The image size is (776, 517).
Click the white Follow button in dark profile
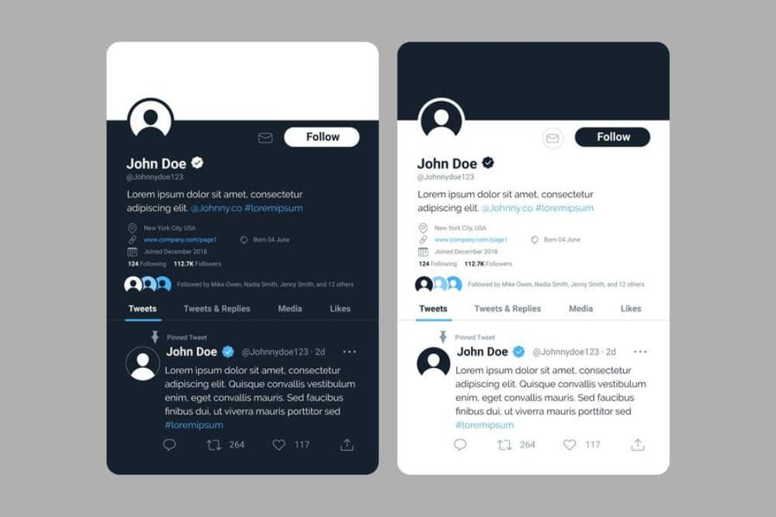coord(322,137)
